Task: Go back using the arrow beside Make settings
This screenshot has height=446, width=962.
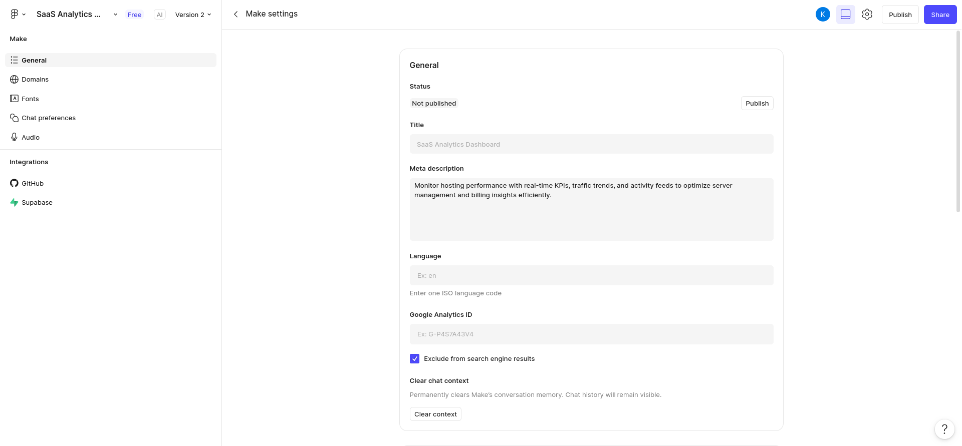Action: [235, 14]
